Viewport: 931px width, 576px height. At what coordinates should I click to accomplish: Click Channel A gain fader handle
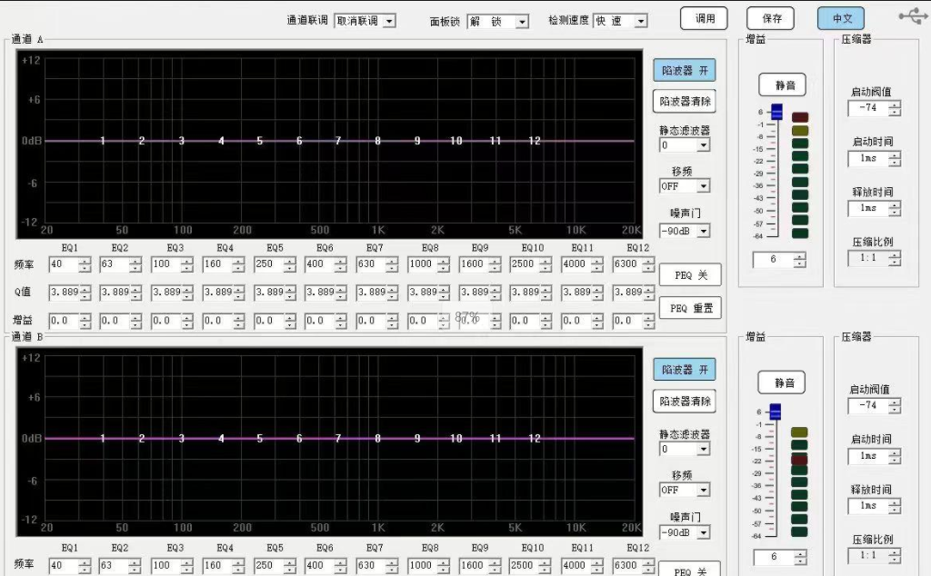coord(776,112)
